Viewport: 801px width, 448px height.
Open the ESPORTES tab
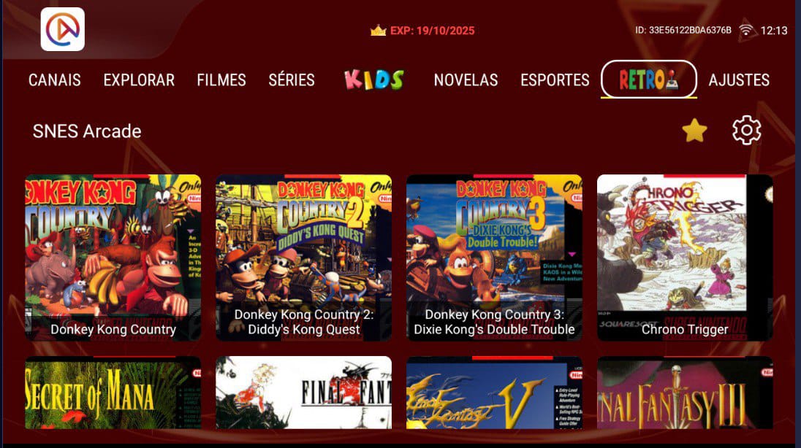coord(555,80)
